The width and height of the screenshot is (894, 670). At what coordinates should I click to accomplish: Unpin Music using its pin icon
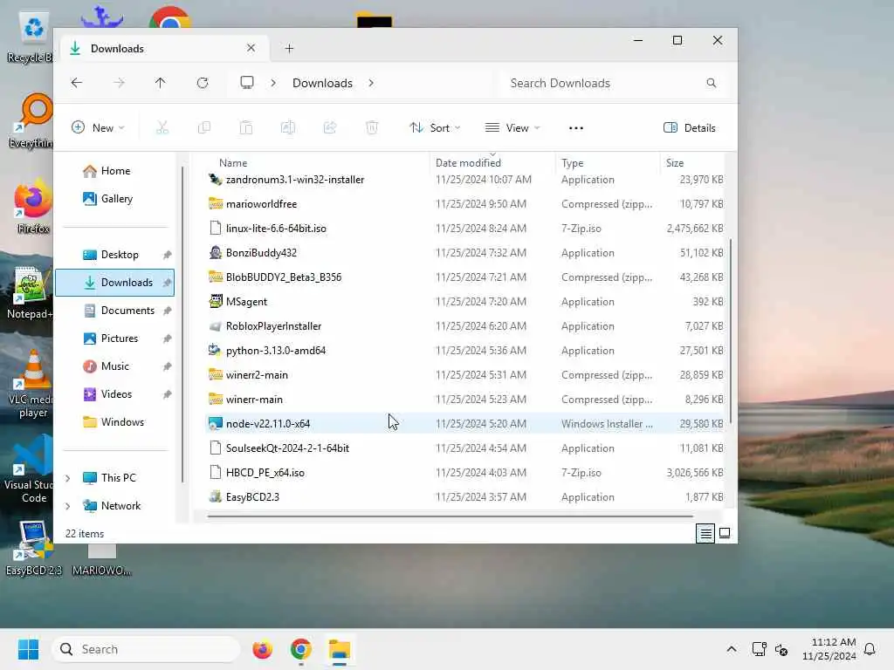click(x=167, y=366)
